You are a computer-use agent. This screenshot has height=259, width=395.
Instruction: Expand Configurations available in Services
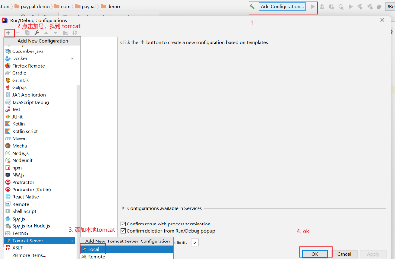coord(123,208)
